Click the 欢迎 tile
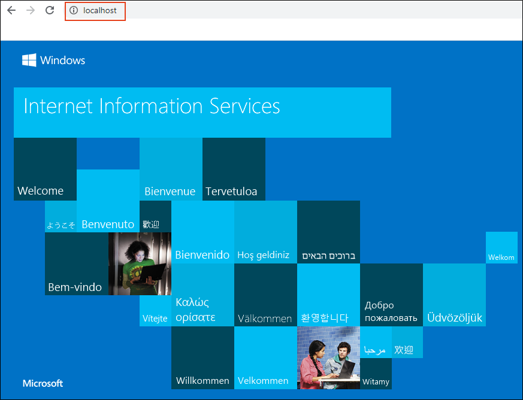 click(407, 343)
